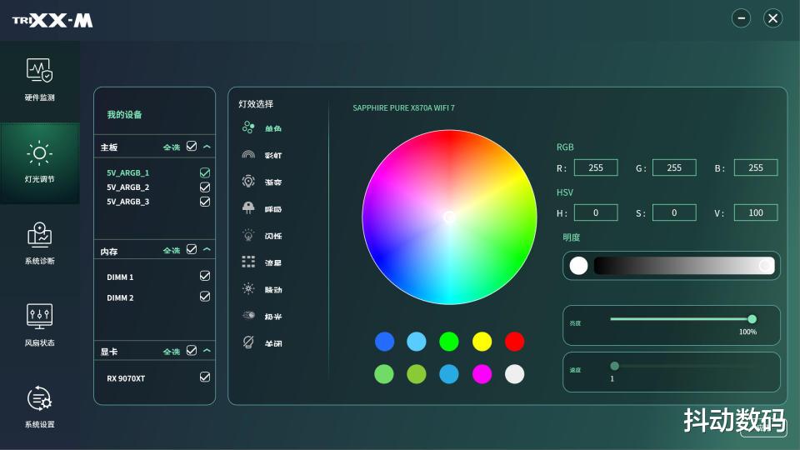Collapse the 显卡 graphics card section
This screenshot has height=450, width=800.
point(207,351)
